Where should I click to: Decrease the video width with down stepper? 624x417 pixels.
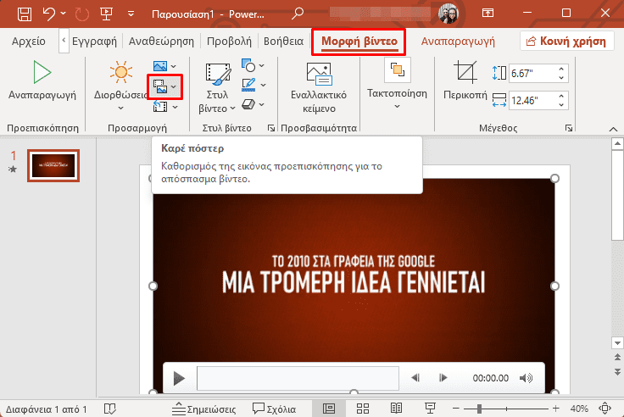pos(561,104)
